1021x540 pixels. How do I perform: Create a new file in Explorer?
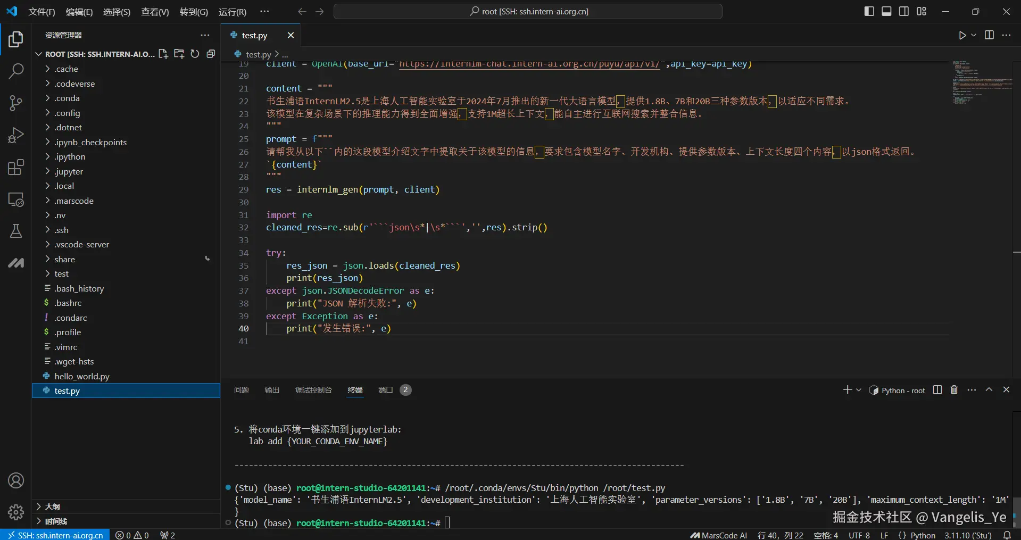pyautogui.click(x=163, y=54)
